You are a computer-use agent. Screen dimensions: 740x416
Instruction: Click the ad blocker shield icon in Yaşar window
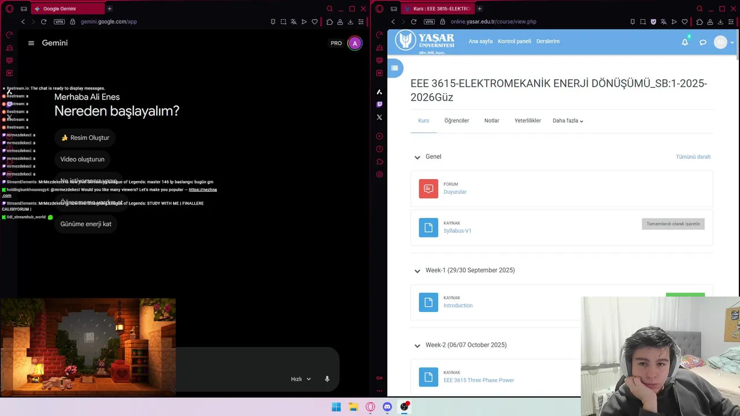pos(653,21)
